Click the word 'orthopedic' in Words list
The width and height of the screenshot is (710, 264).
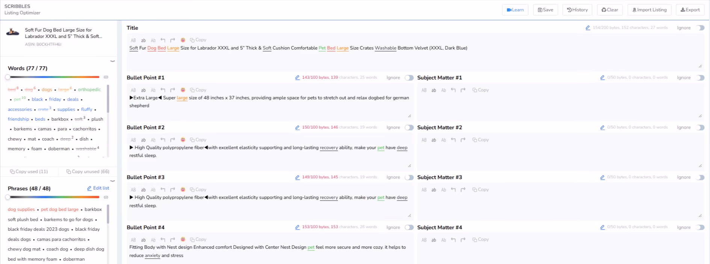[x=89, y=89]
